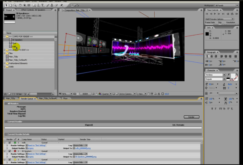
Task: Click the Play button in Time Controls
Action: tap(215, 14)
